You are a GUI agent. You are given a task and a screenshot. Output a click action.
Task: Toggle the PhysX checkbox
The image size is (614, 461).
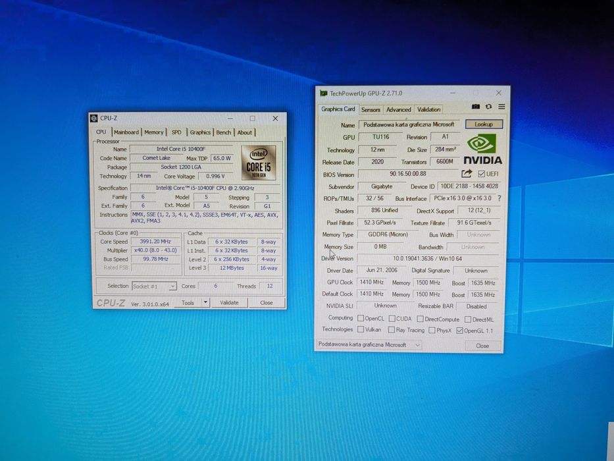click(432, 330)
